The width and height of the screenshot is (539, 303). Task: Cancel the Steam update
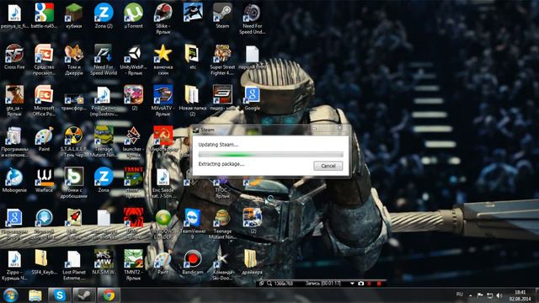pos(328,166)
